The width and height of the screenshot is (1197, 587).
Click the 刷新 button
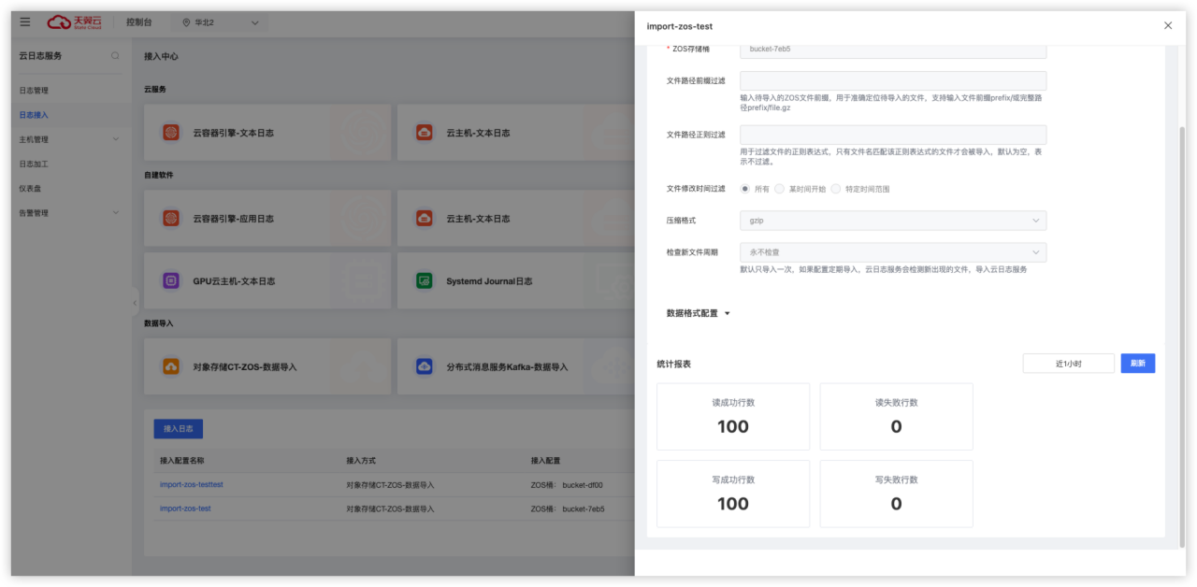1137,364
